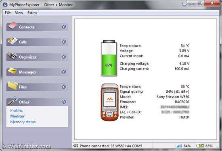222x151 pixels.
Task: Click the status text "Phone connected: SE W550i via COM5"
Action: coord(111,146)
